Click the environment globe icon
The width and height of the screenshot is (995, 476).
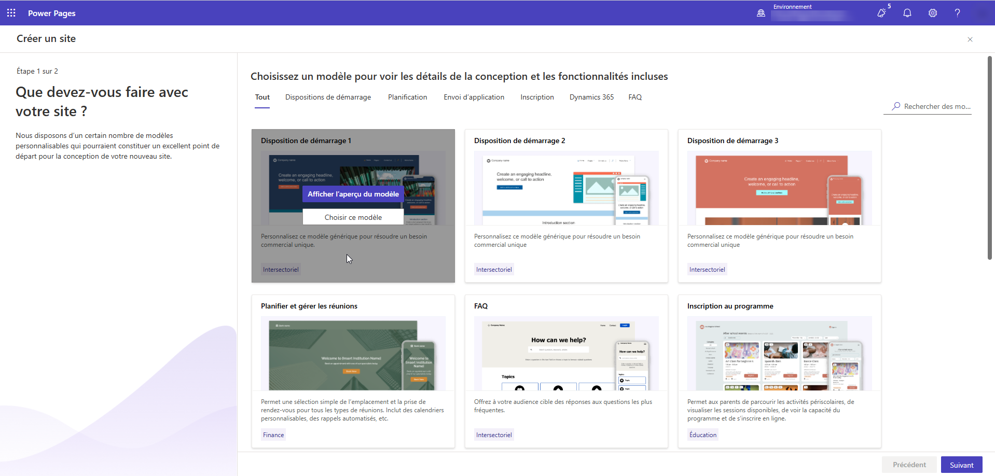click(761, 13)
